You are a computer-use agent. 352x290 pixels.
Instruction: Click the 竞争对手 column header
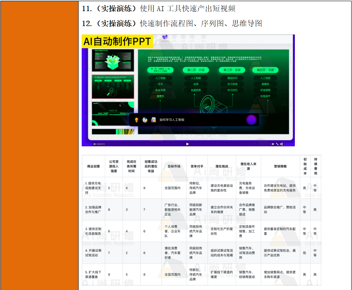197,166
